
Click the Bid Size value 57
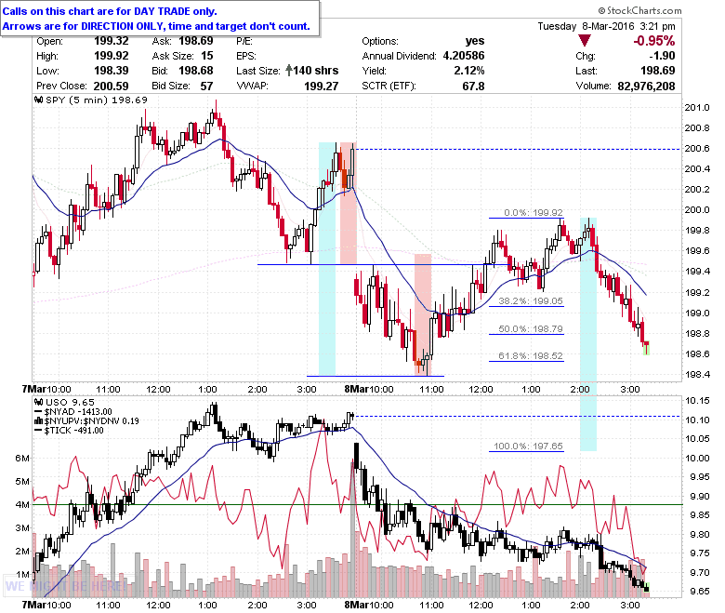click(206, 87)
